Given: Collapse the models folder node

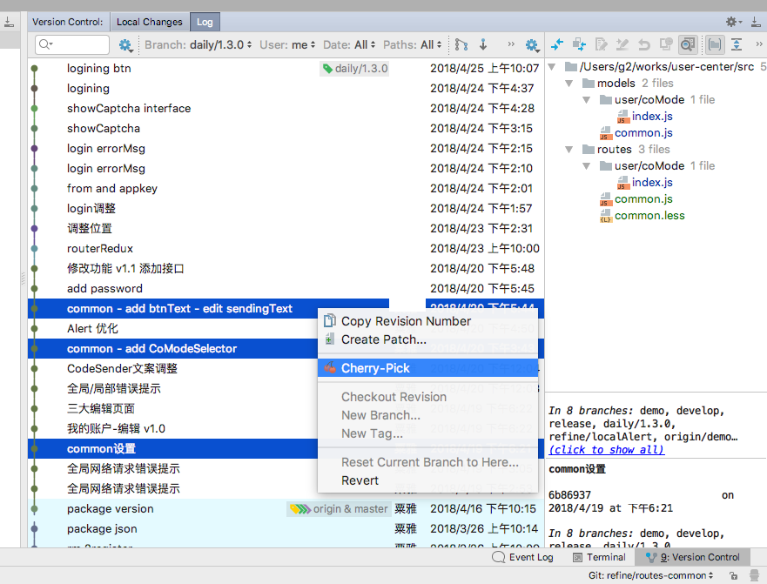Looking at the screenshot, I should point(569,84).
